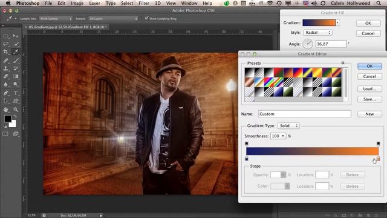Select the Crop tool
The image size is (387, 218).
point(5,52)
